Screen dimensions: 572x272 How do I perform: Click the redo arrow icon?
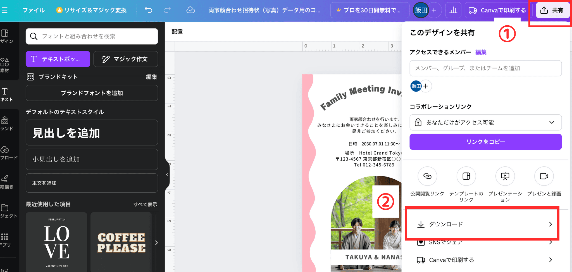point(167,10)
